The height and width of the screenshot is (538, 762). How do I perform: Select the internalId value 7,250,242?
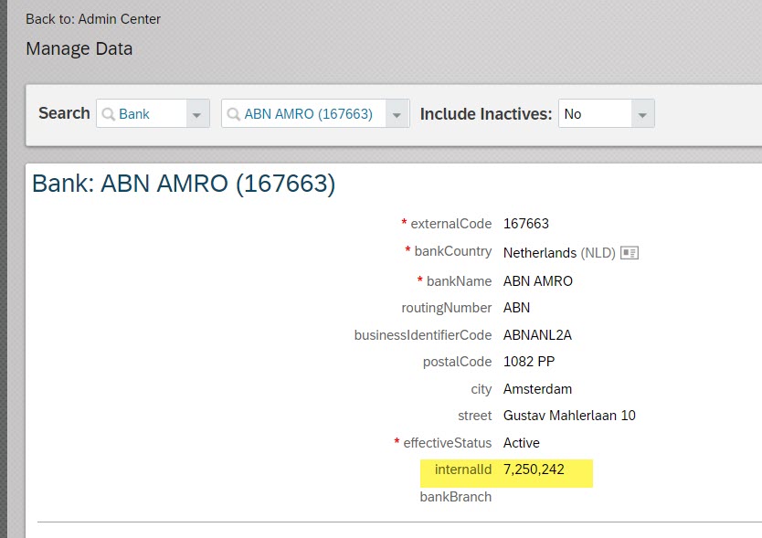[x=534, y=469]
